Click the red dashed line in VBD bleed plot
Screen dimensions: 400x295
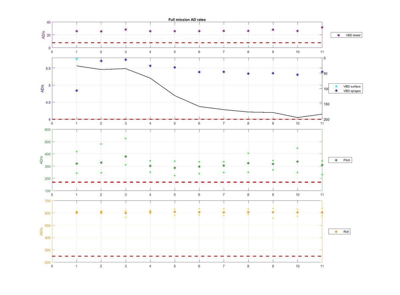tap(187, 43)
